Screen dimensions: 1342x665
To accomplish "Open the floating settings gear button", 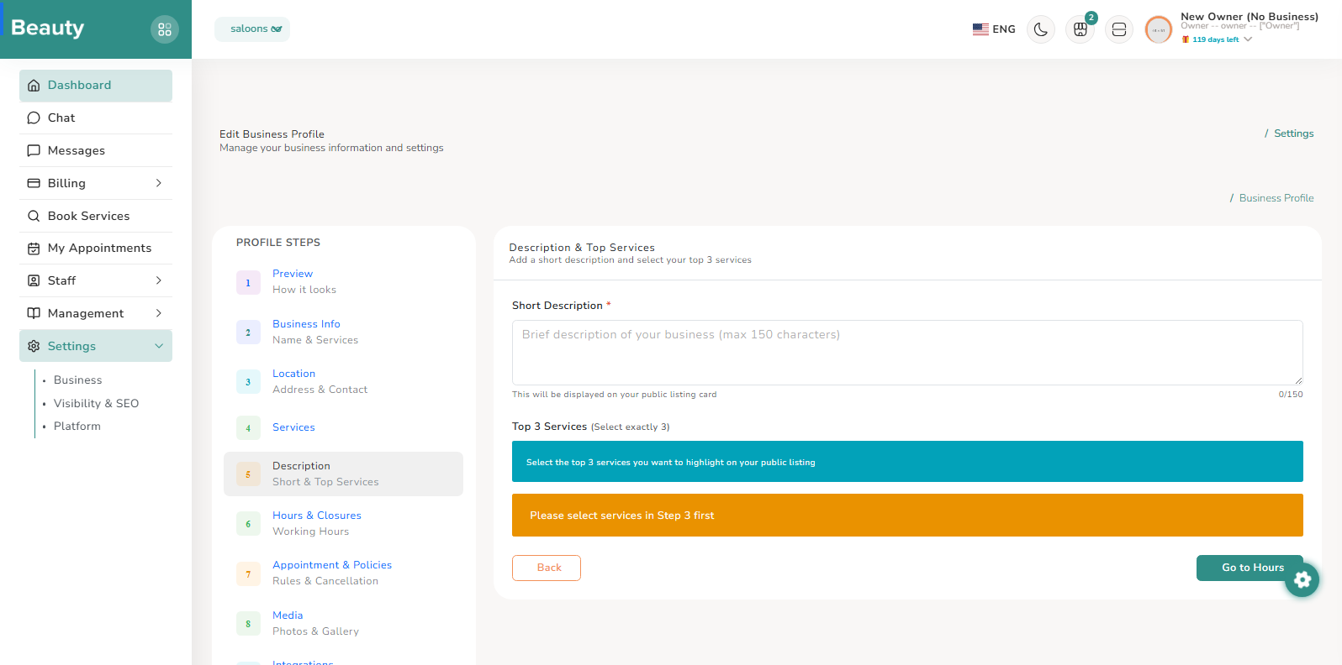I will pyautogui.click(x=1302, y=579).
